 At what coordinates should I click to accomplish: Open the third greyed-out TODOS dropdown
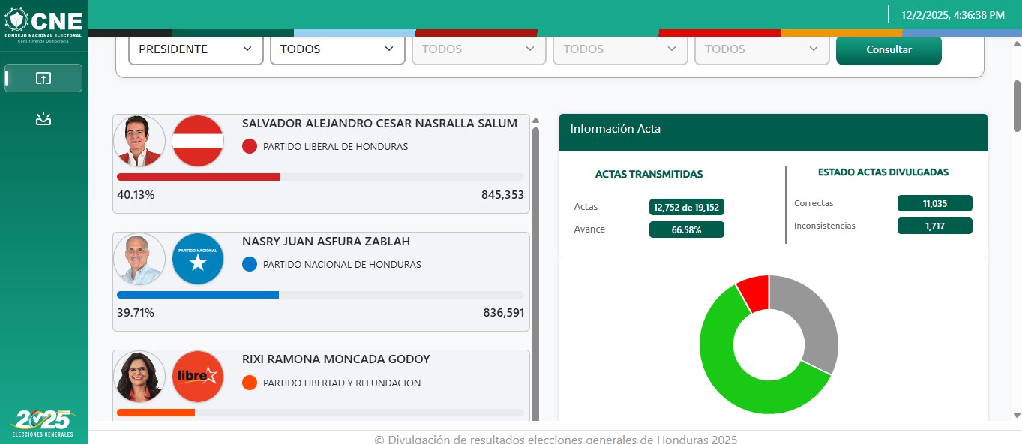coord(620,49)
